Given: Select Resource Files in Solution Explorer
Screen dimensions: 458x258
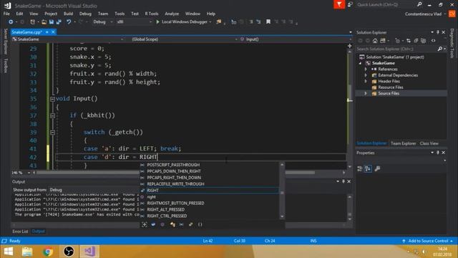Looking at the screenshot, I should click(x=391, y=87).
